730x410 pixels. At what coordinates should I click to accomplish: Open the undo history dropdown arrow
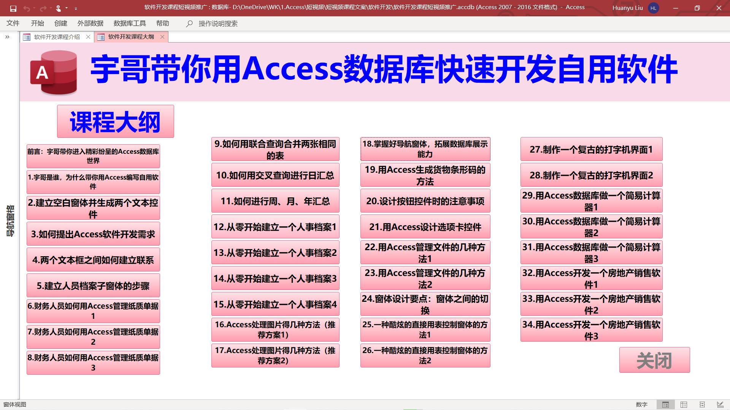[x=34, y=8]
